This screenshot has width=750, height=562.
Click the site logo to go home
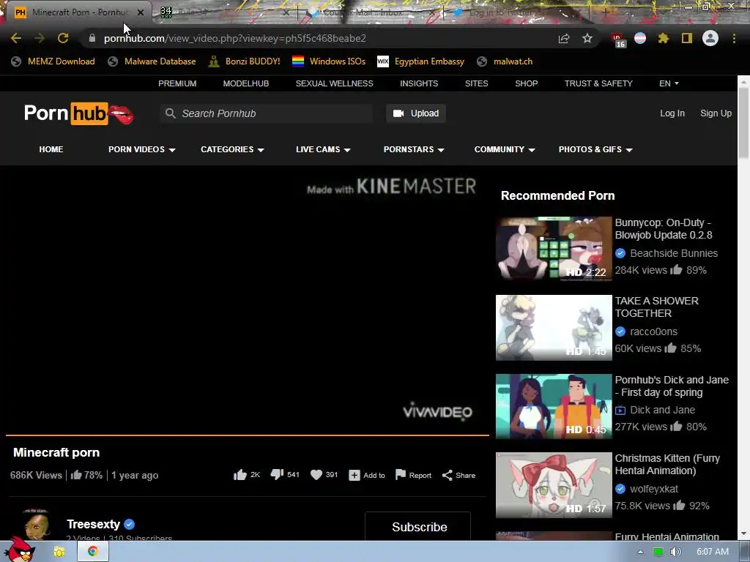[x=79, y=113]
